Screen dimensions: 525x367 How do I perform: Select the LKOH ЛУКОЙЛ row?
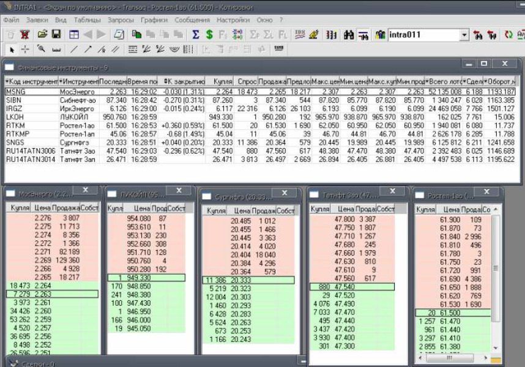click(x=260, y=117)
